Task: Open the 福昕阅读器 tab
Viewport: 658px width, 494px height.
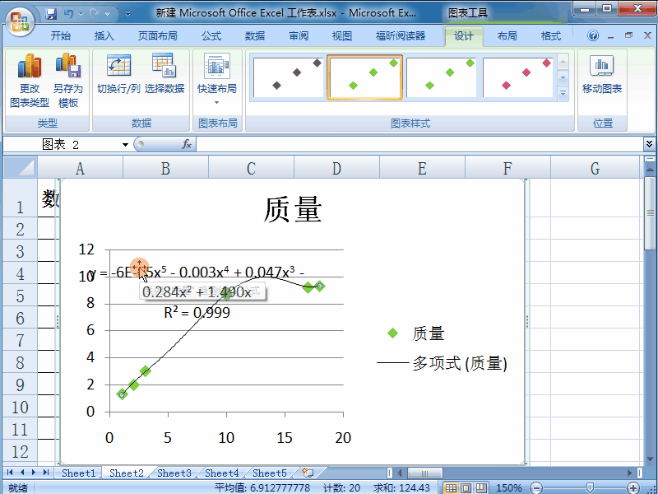Action: coord(401,36)
